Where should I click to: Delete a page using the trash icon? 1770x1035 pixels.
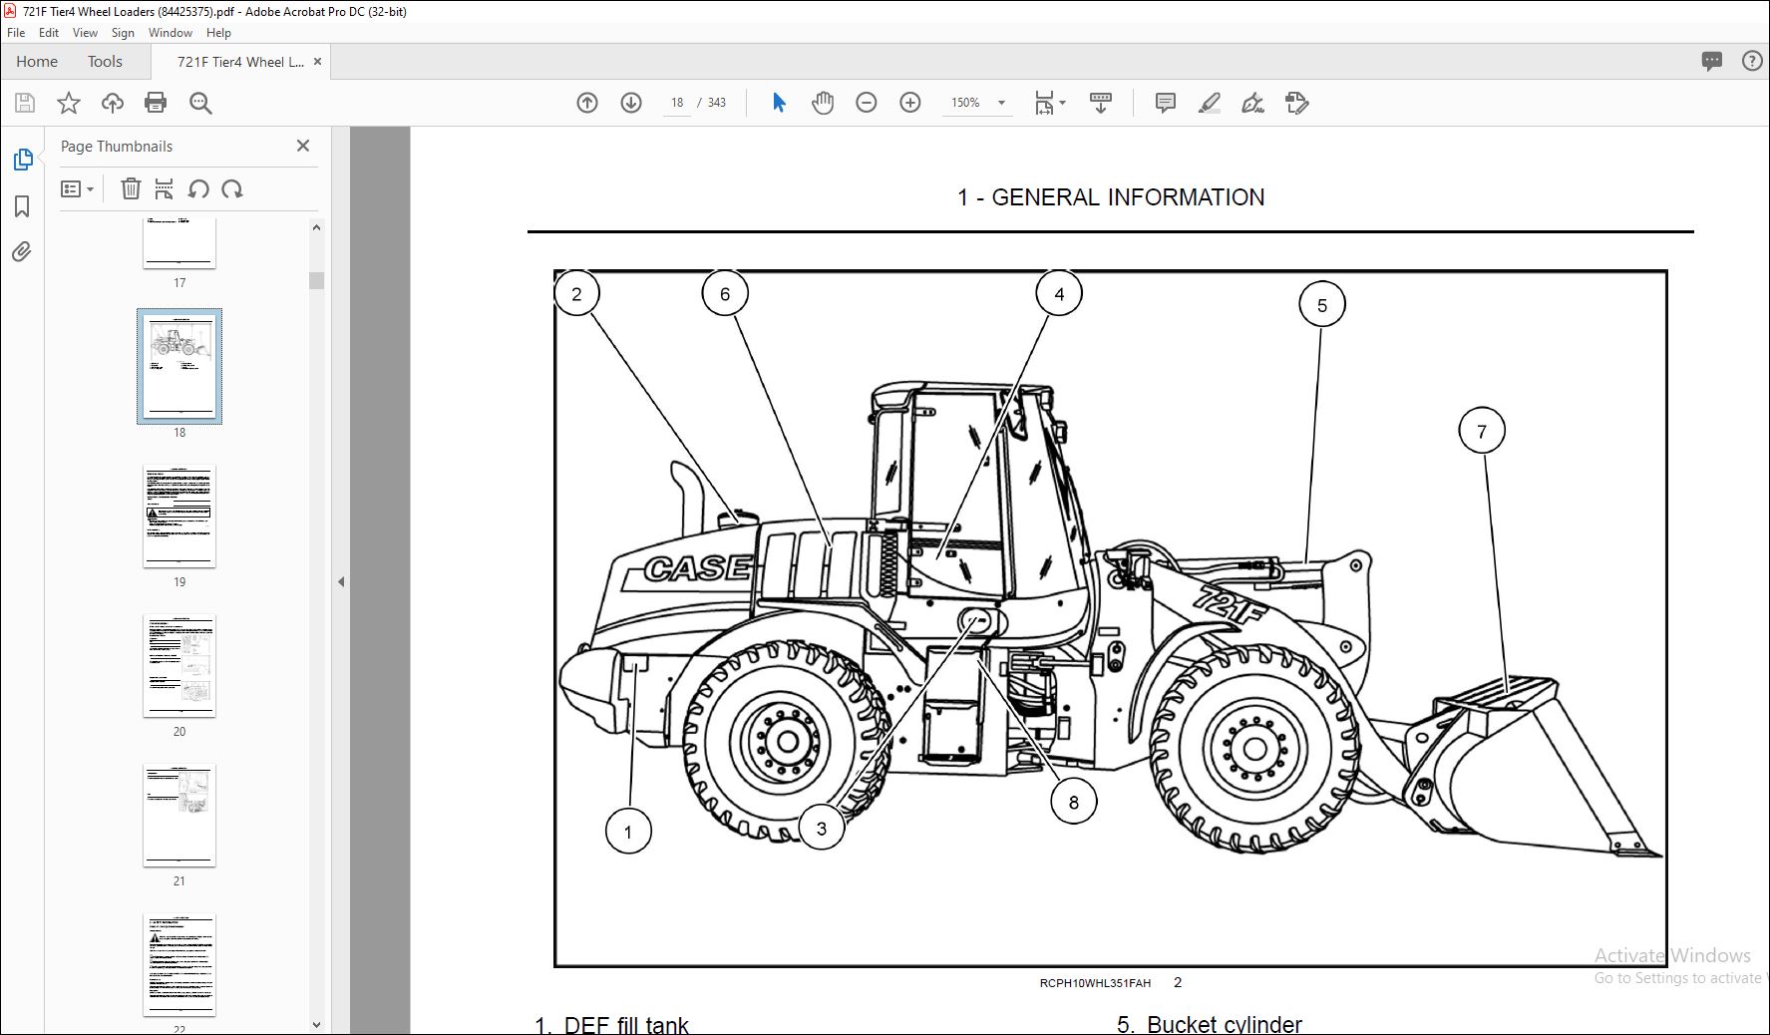coord(131,188)
